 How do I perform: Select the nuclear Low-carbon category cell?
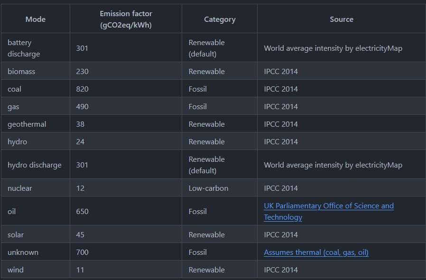coord(206,188)
